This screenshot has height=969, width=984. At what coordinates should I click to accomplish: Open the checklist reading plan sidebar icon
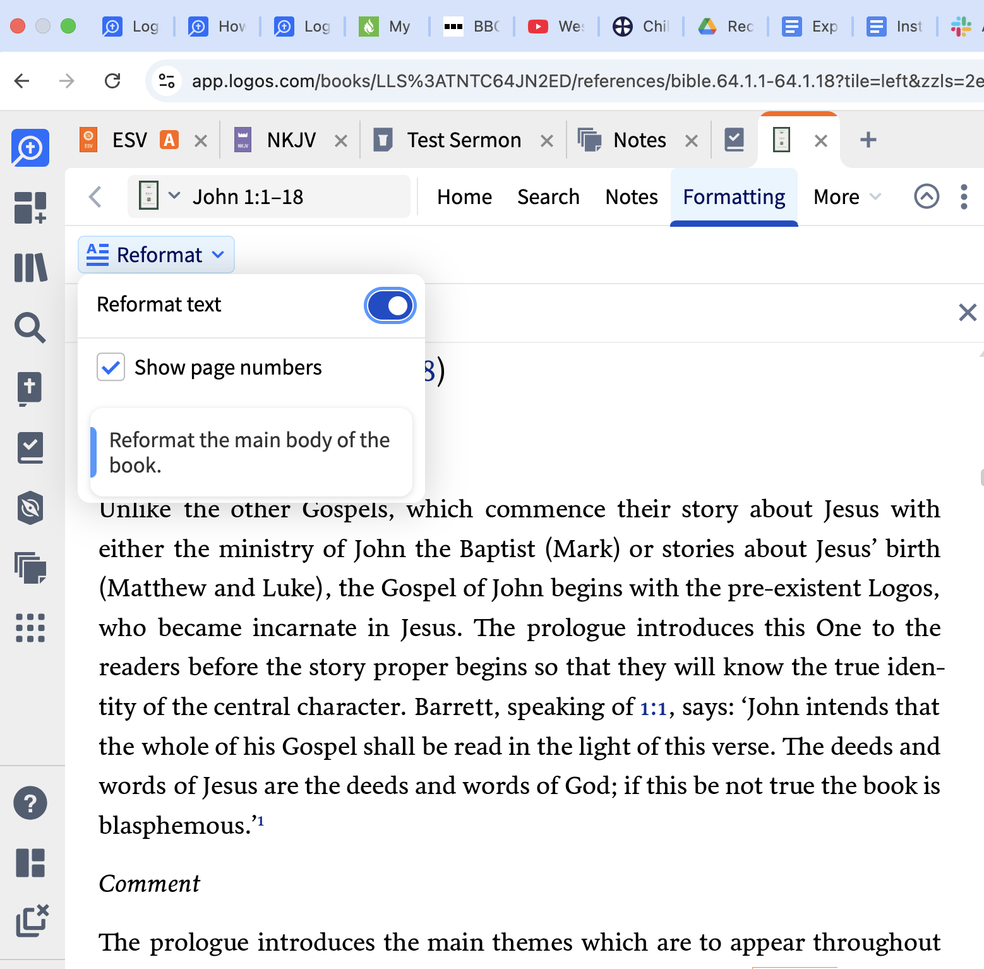click(x=30, y=448)
